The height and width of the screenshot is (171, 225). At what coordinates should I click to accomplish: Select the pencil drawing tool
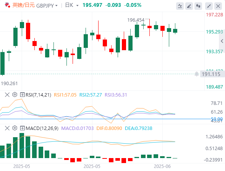[x=189, y=6]
